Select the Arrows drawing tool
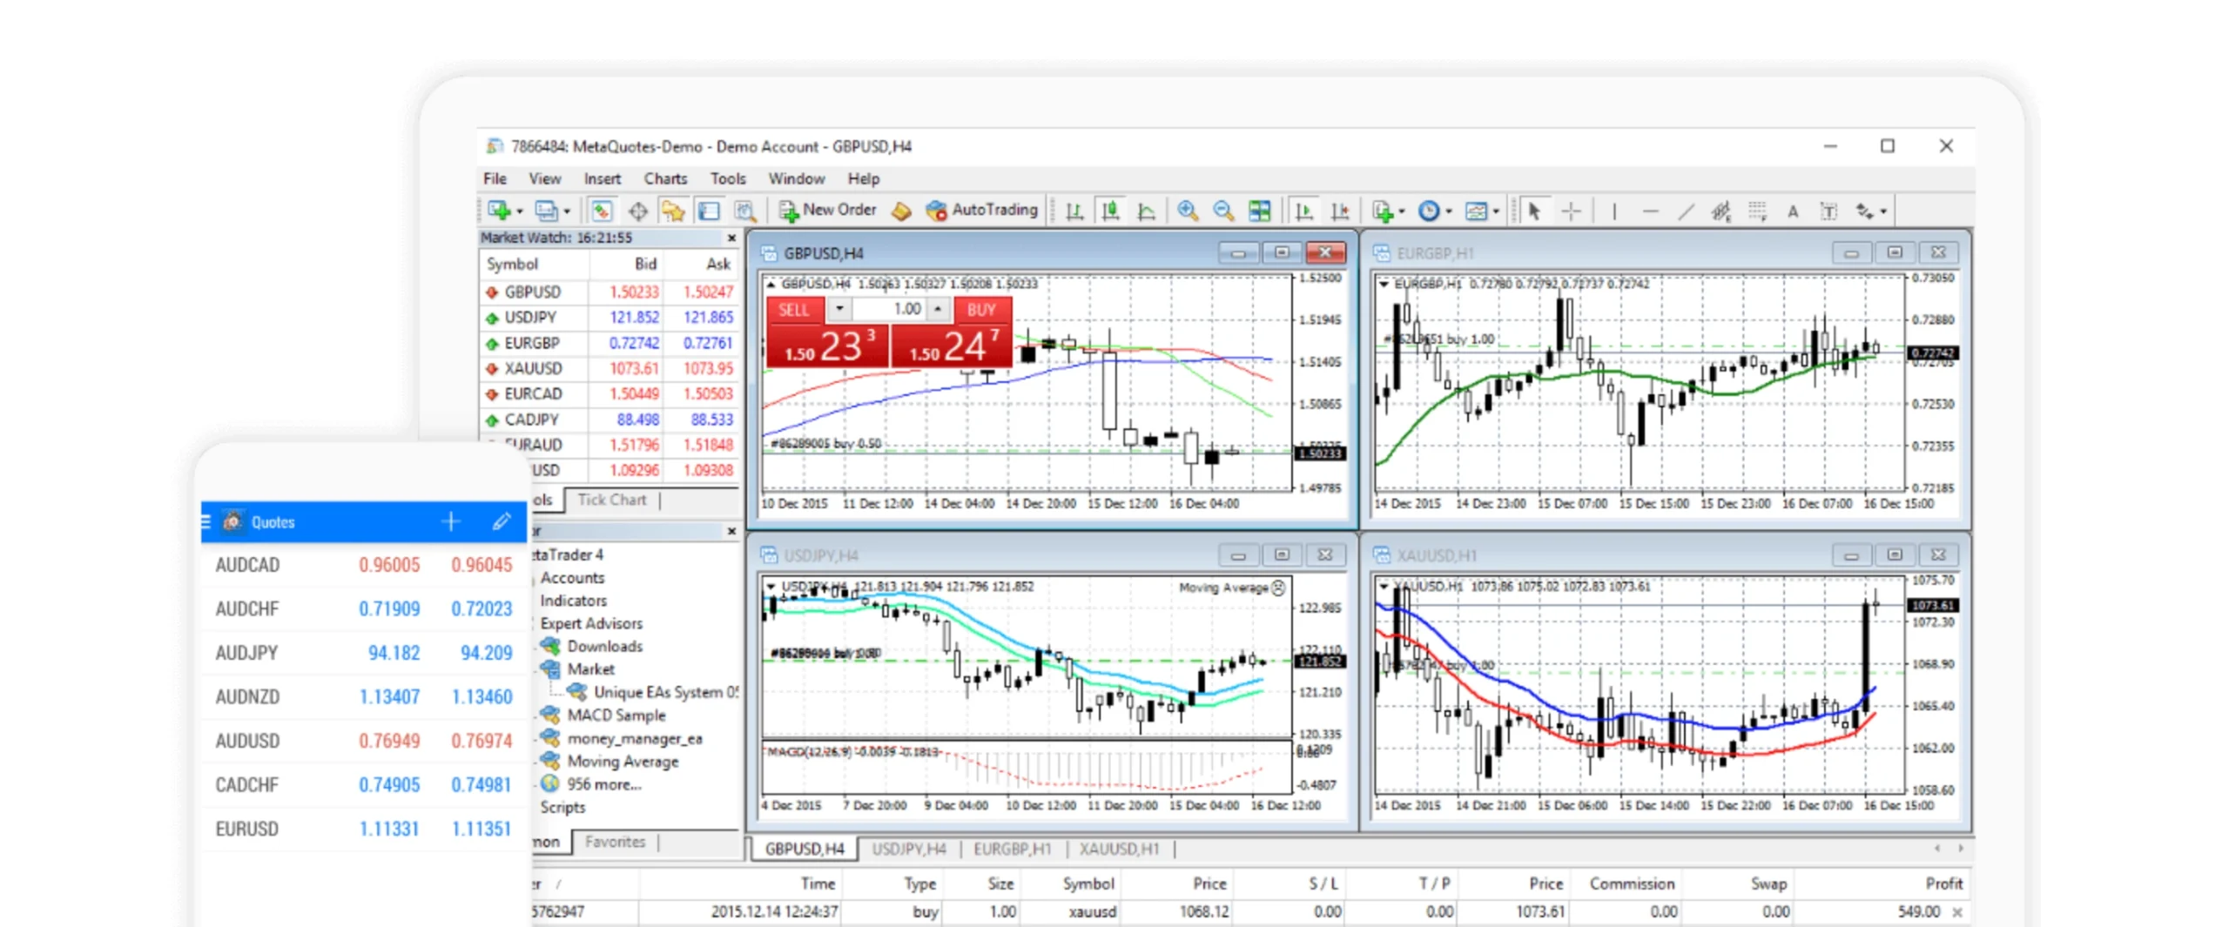Image resolution: width=2229 pixels, height=927 pixels. tap(1864, 211)
